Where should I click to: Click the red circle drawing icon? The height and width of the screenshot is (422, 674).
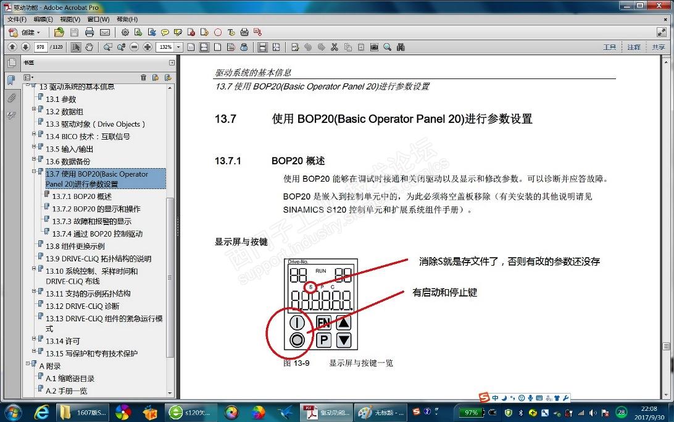point(218,32)
